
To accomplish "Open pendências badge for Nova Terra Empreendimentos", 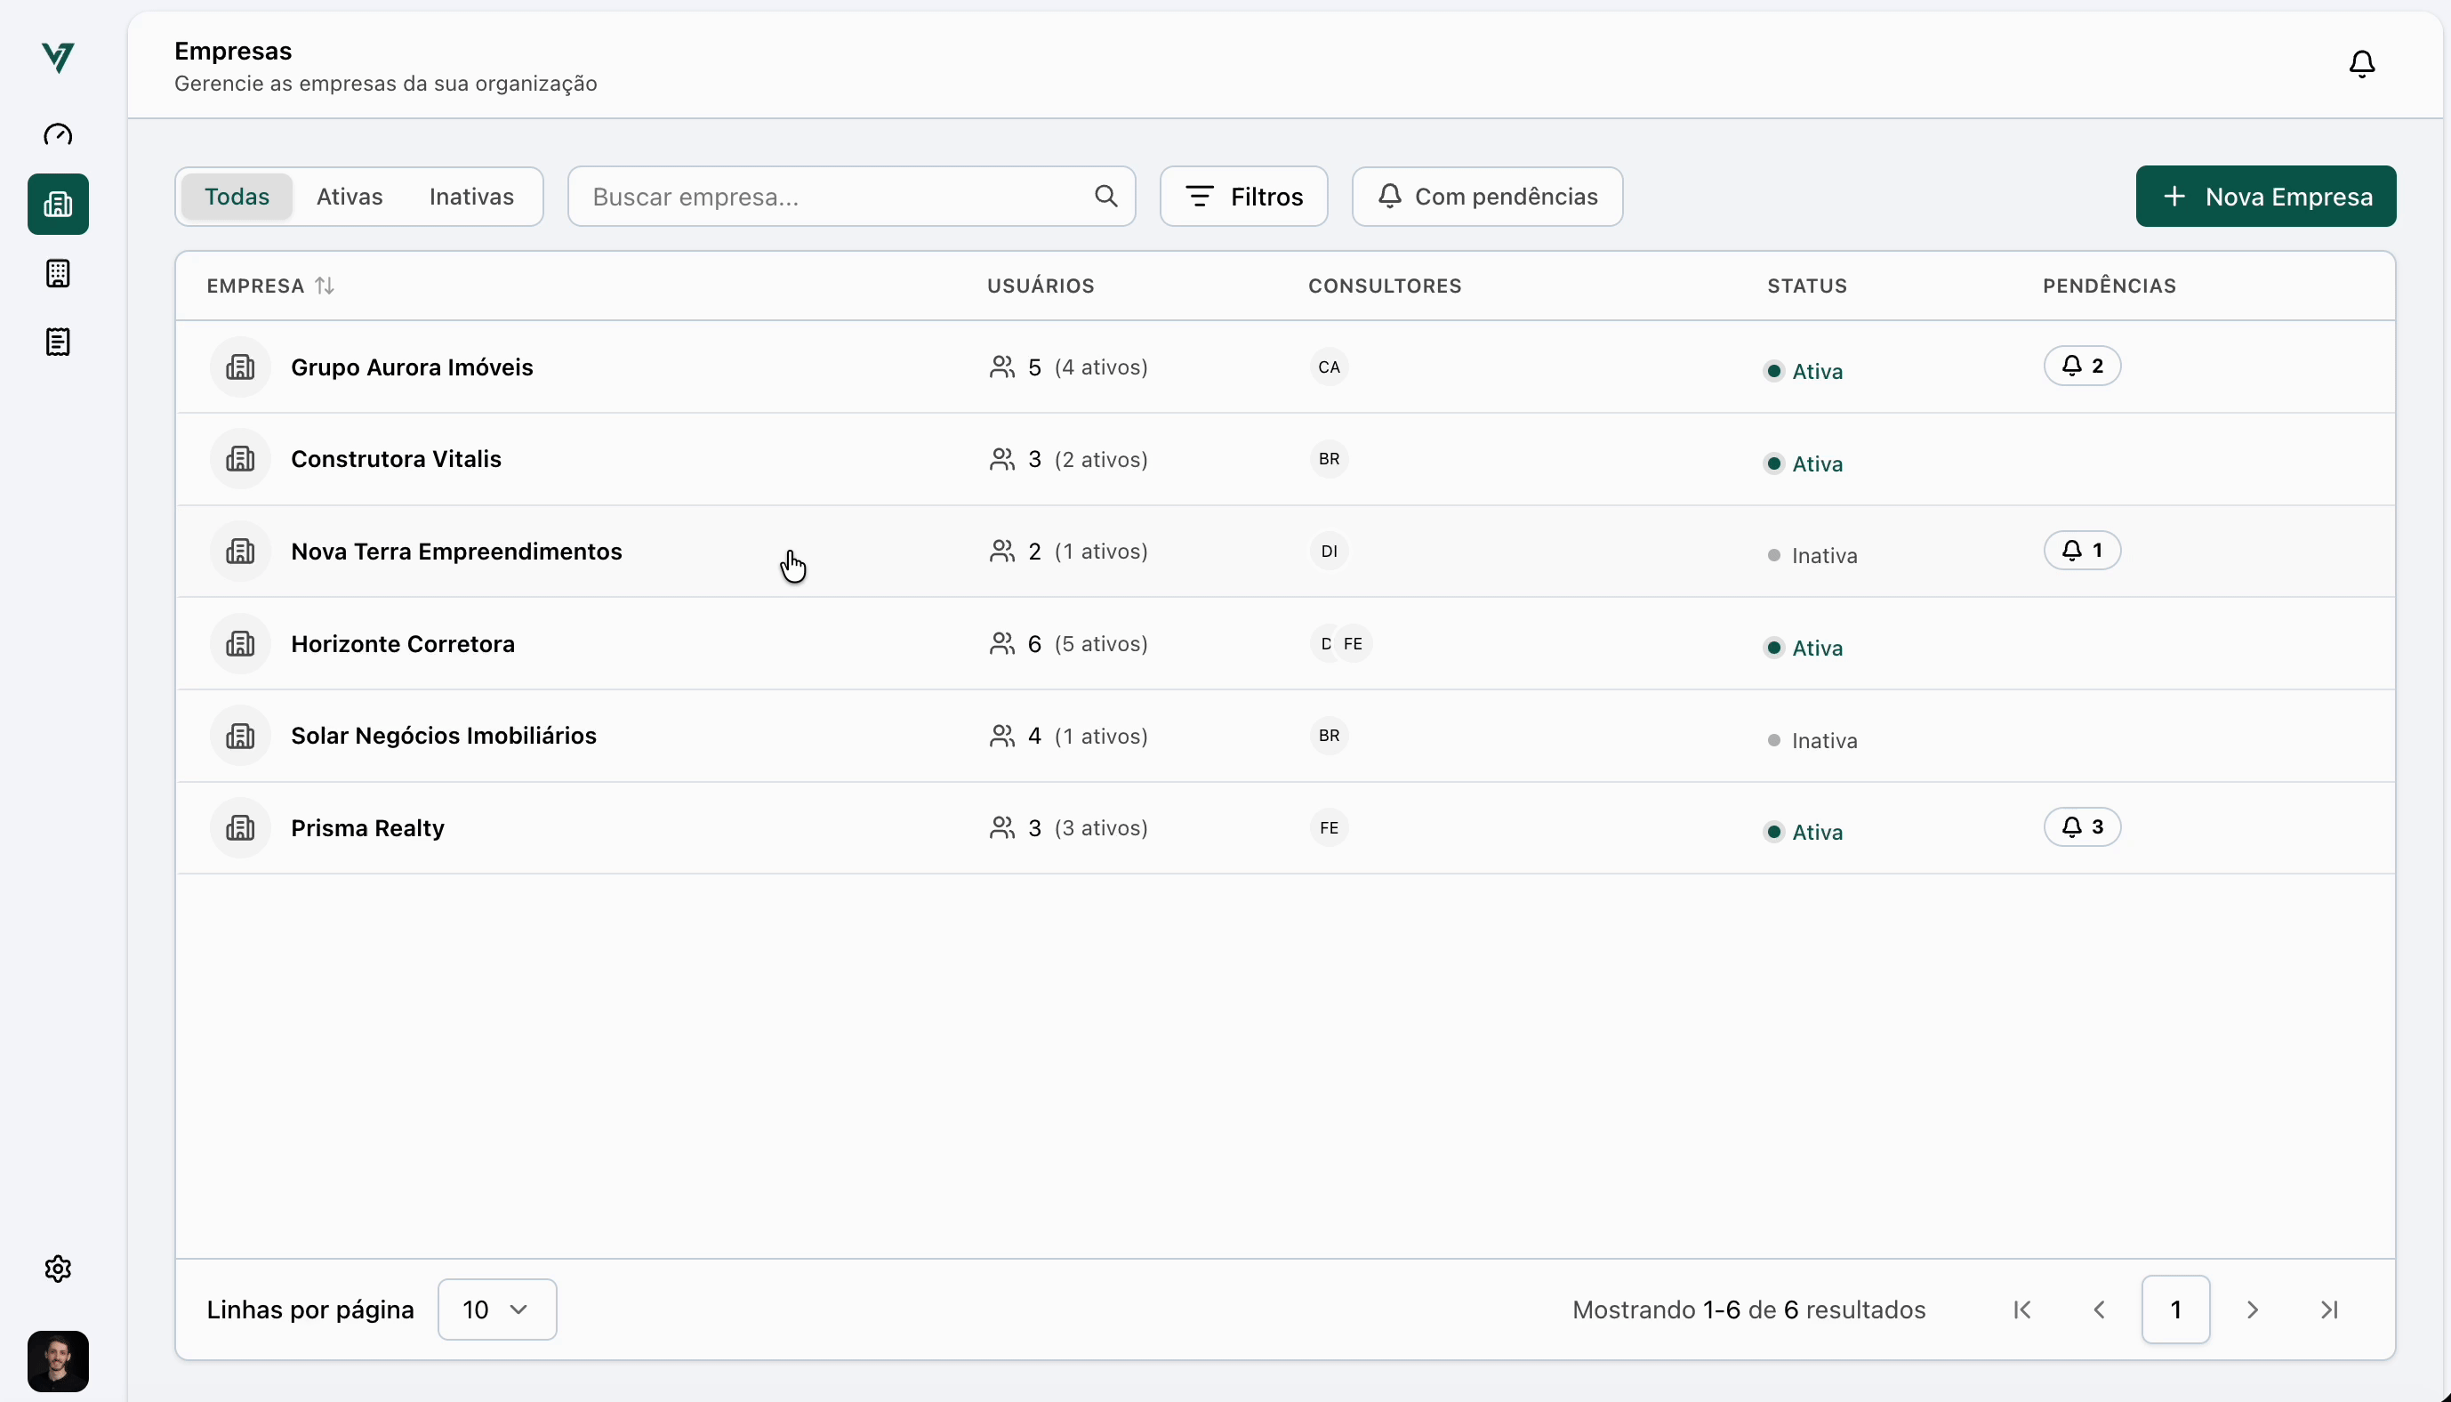I will (x=2083, y=551).
